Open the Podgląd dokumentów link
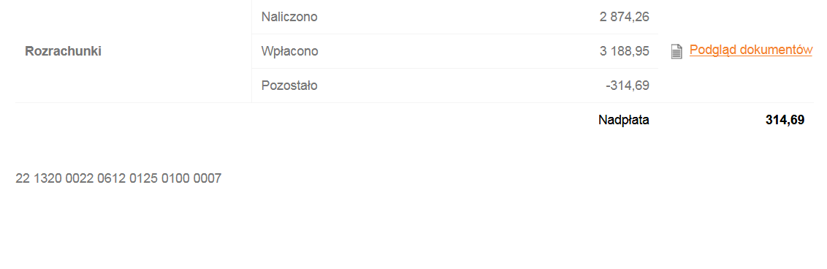Screen dimensions: 827x269 coord(751,50)
